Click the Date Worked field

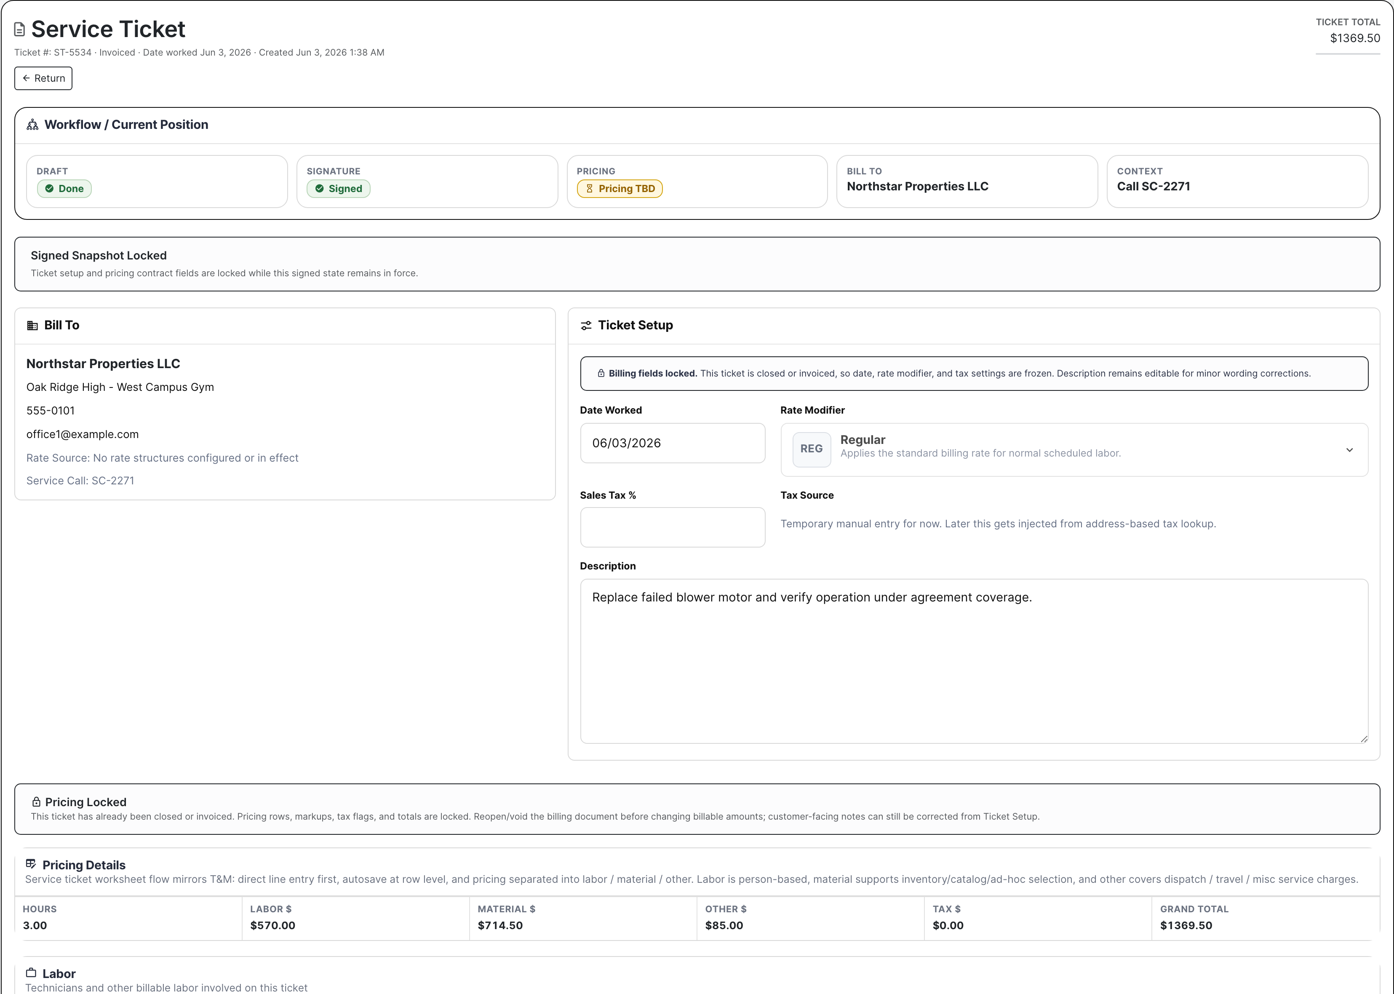673,443
